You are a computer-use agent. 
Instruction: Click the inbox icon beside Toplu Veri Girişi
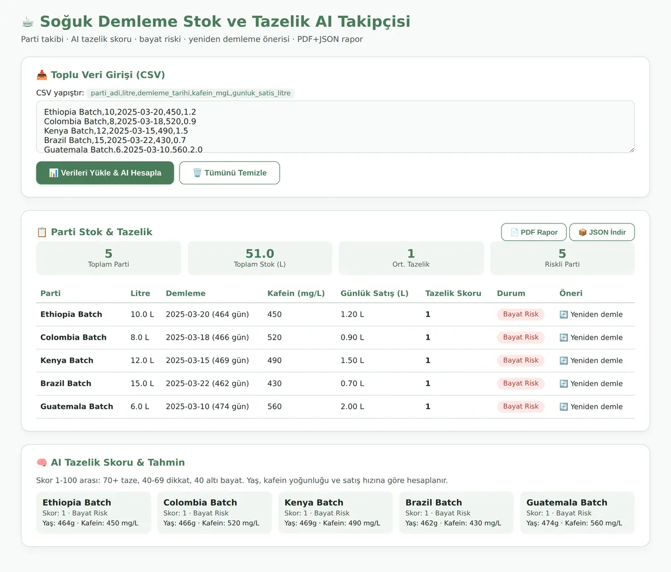click(x=41, y=75)
